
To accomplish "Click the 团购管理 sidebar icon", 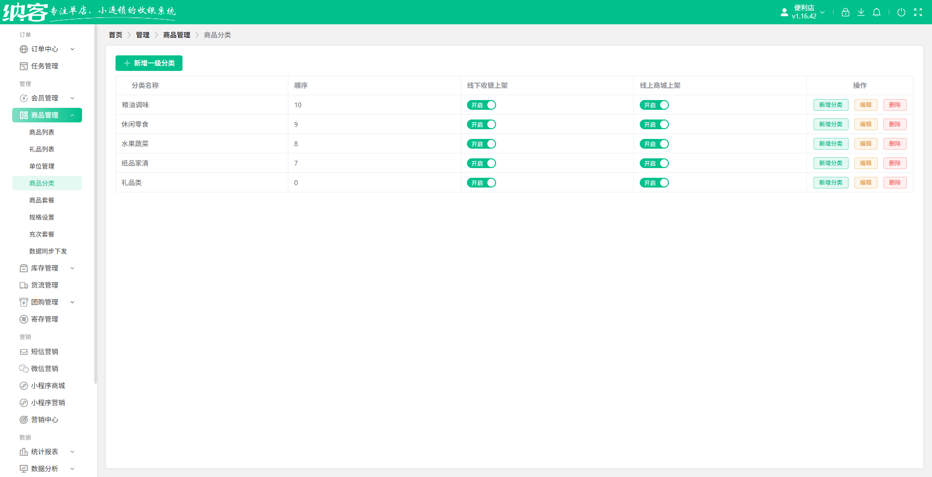I will (x=24, y=302).
